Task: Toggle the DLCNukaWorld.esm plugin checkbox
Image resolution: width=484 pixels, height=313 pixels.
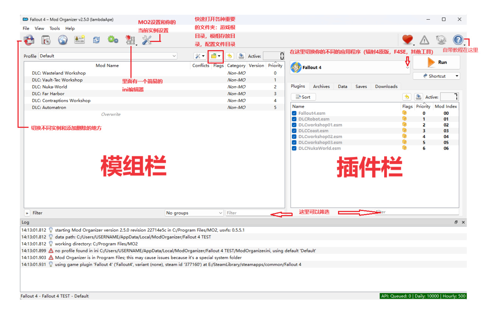Action: click(x=294, y=148)
